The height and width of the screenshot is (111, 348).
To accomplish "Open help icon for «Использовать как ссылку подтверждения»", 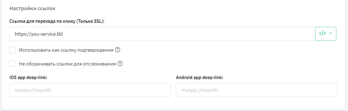I will [x=118, y=50].
